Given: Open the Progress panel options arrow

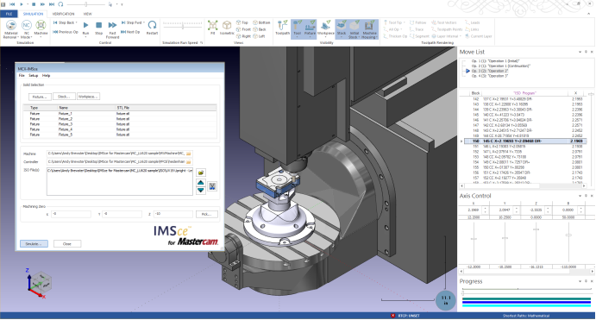Looking at the screenshot, I should point(580,281).
